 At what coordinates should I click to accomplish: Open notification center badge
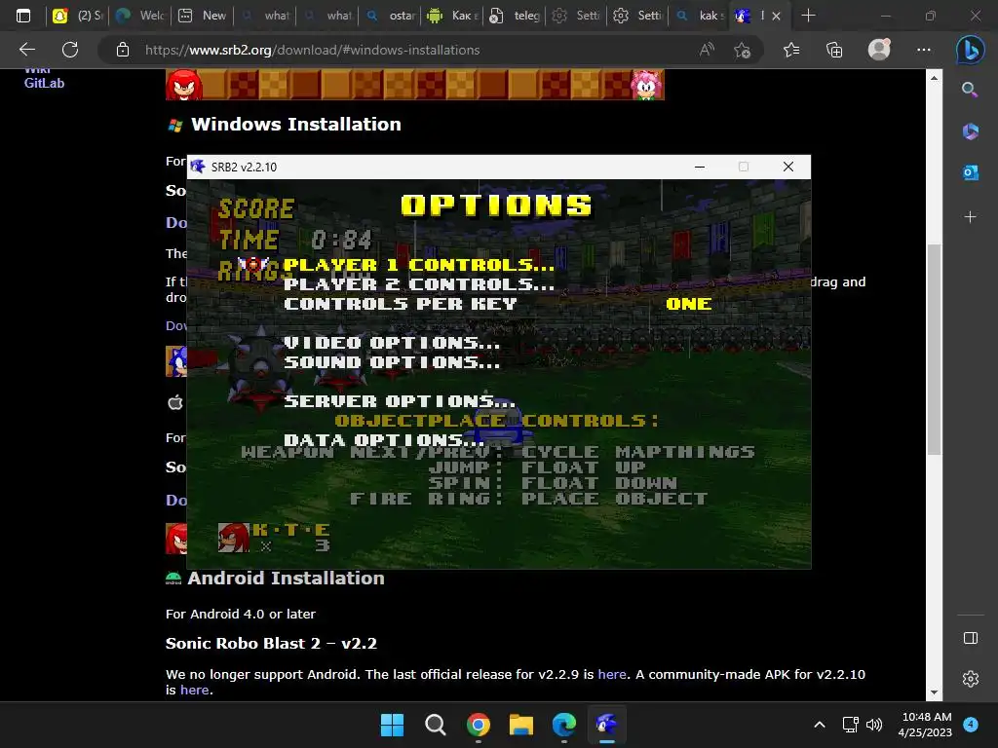coord(970,725)
